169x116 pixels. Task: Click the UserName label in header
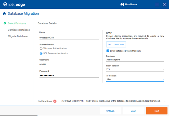click(131, 4)
